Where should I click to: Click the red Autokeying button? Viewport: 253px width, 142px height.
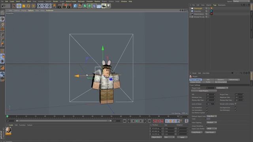pyautogui.click(x=158, y=121)
